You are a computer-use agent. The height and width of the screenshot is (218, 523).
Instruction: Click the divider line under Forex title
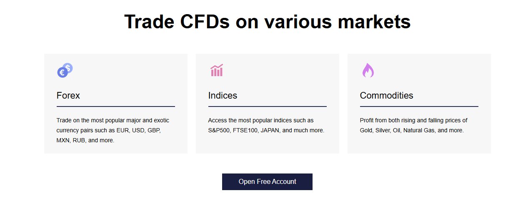click(115, 107)
